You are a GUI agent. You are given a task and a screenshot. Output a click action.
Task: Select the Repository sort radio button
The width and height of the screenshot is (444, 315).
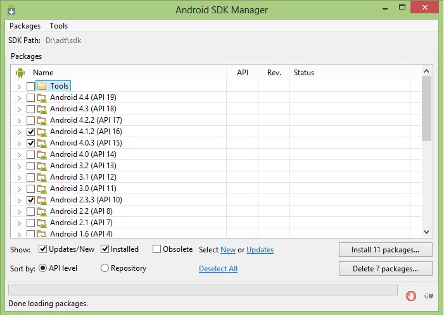(x=105, y=268)
